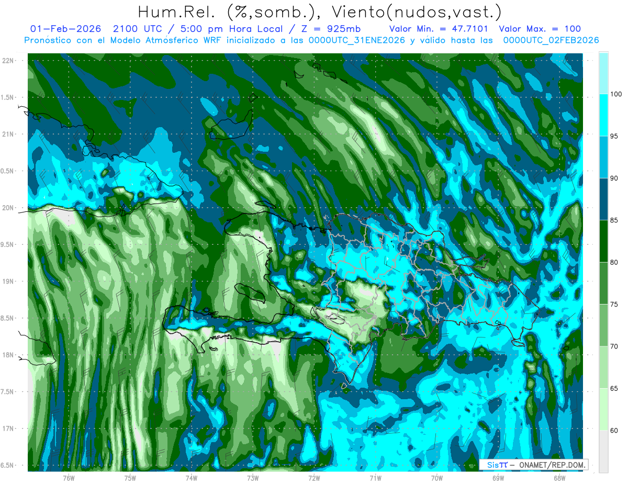Viewport: 628px width, 485px height.
Task: Click the colorbar label '80'
Action: pyautogui.click(x=615, y=262)
